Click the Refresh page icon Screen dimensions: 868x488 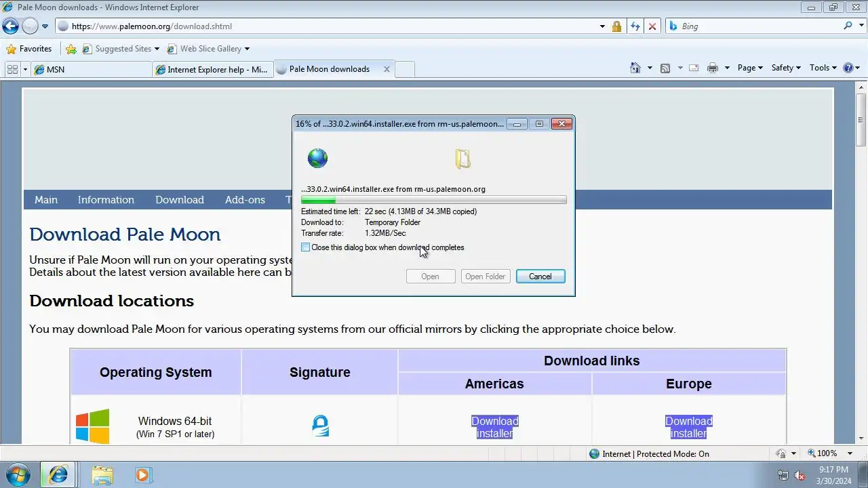point(635,26)
